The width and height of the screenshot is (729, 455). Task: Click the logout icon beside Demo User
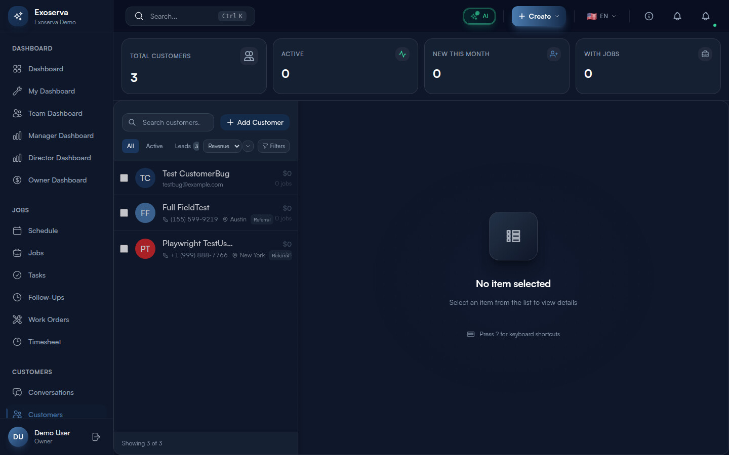point(96,437)
